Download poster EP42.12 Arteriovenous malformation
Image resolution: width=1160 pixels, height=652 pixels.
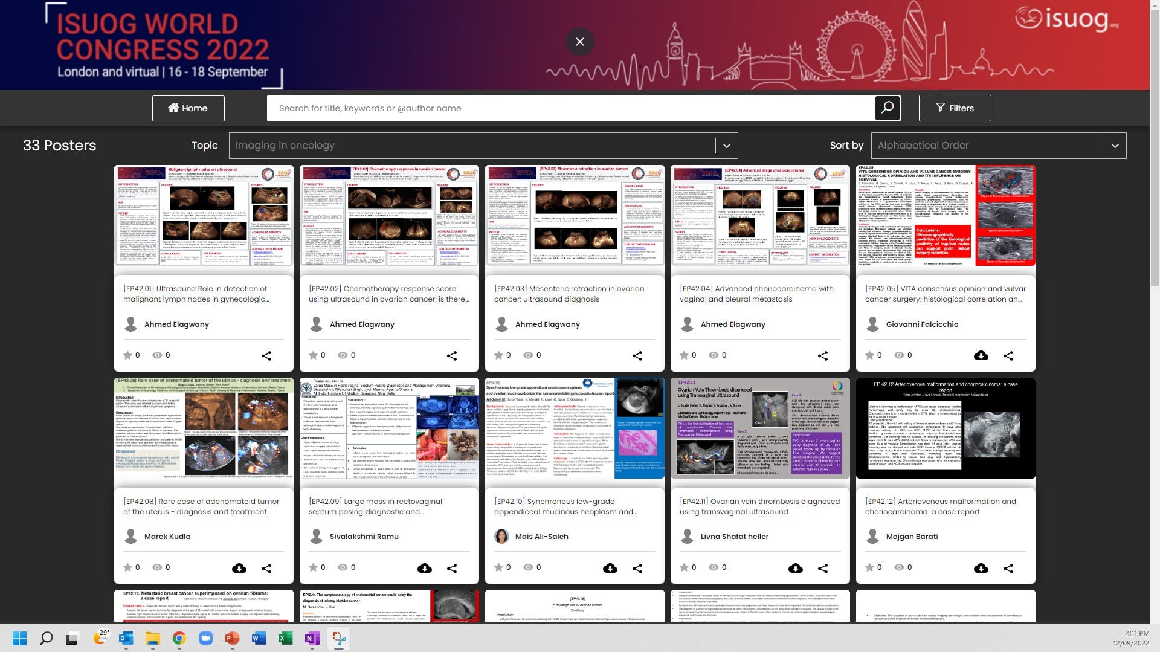pos(981,568)
